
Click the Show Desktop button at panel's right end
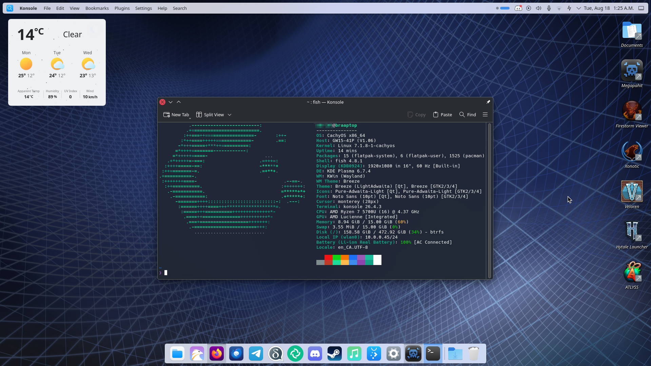point(641,8)
